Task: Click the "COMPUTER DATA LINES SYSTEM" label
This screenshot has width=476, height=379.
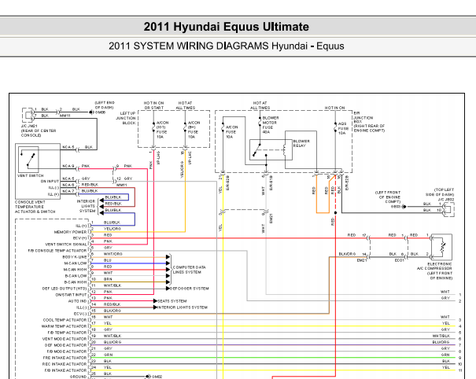Action: (x=189, y=270)
